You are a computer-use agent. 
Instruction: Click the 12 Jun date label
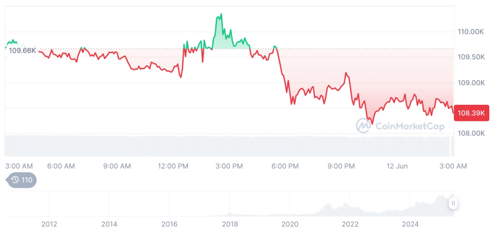click(x=397, y=166)
